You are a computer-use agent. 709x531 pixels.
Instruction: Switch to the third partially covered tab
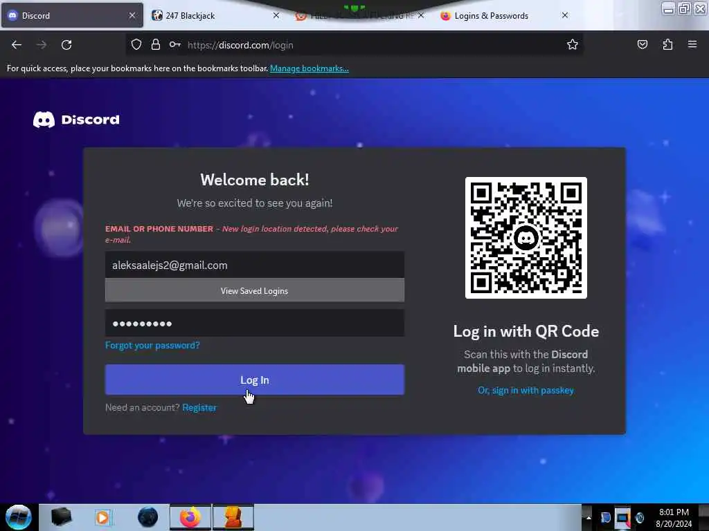point(359,17)
